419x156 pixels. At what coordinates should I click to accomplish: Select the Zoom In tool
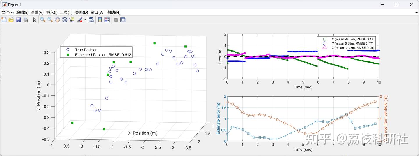43,20
